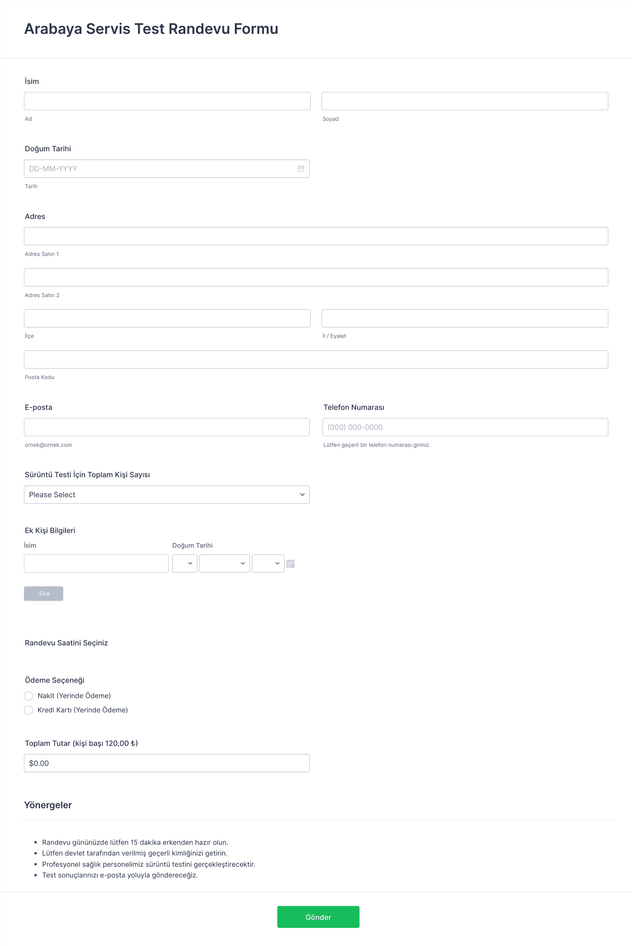Click the DD-MM-YYYY birth date field
632x946 pixels.
coord(167,169)
